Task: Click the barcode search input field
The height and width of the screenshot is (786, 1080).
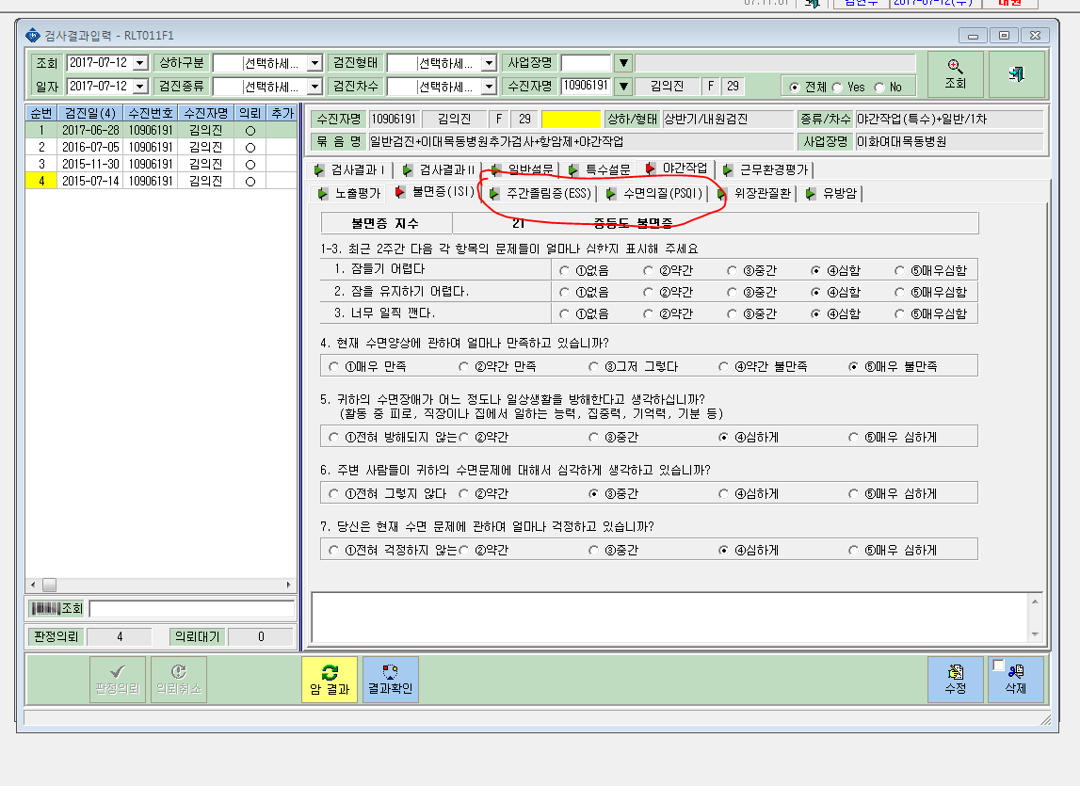Action: coord(191,609)
